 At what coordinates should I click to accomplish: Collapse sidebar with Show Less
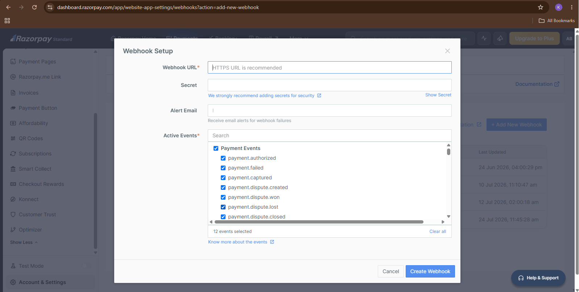(x=24, y=242)
